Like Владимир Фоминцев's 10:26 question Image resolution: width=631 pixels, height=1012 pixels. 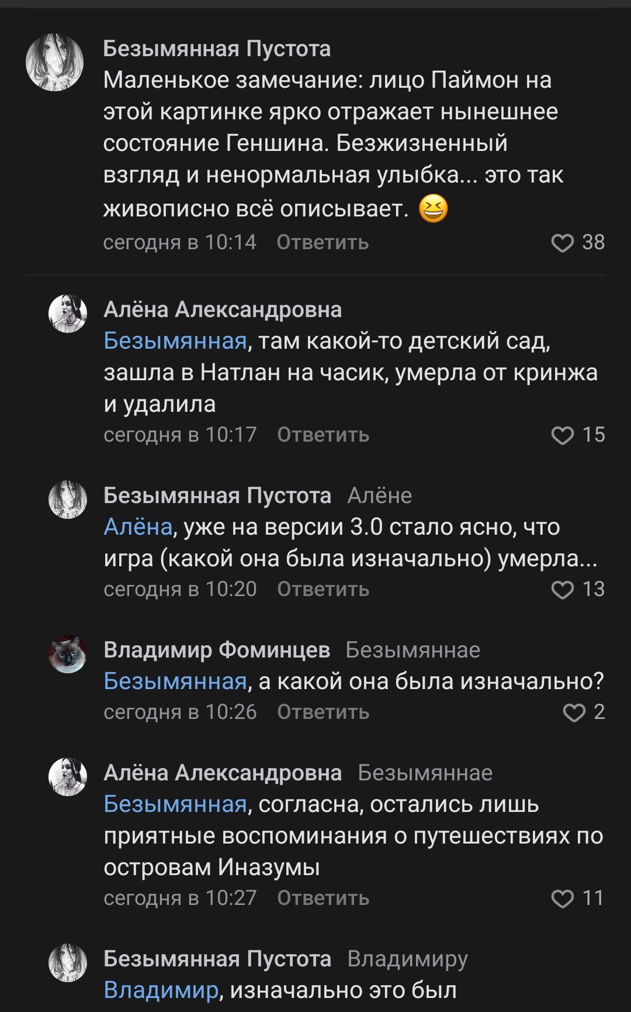(574, 712)
